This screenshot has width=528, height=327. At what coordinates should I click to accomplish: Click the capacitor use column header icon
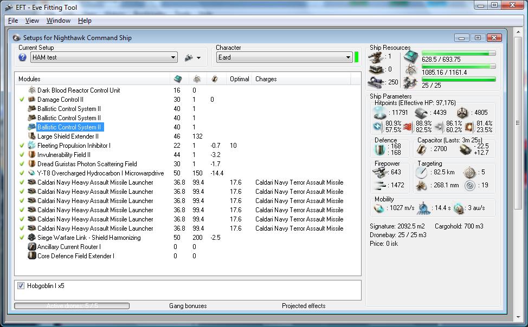coord(215,79)
